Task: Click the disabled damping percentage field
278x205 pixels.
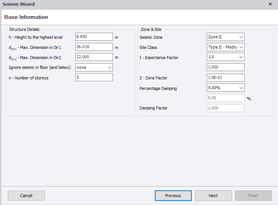Action: [226, 98]
